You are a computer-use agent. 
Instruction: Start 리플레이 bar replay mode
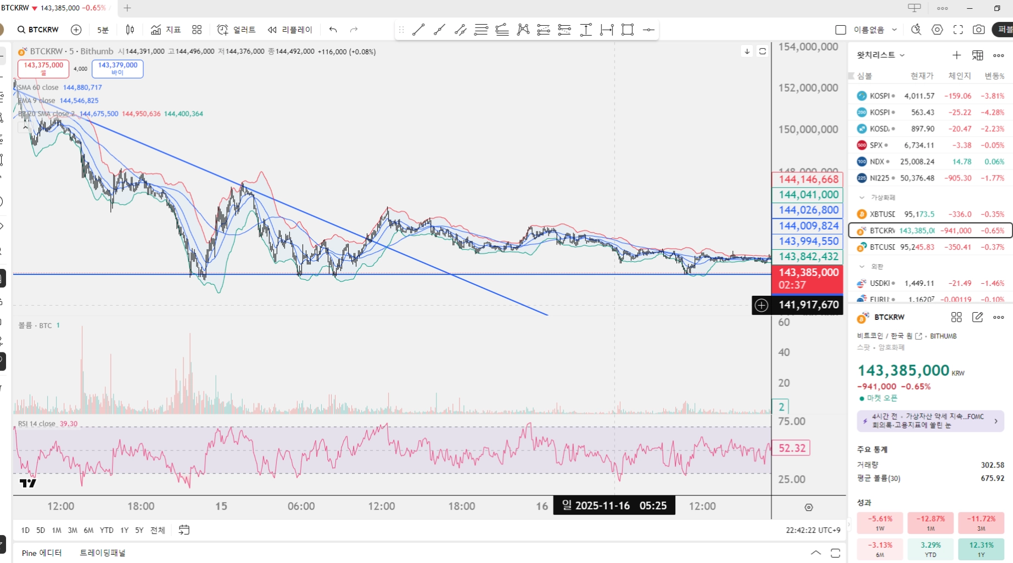(290, 30)
